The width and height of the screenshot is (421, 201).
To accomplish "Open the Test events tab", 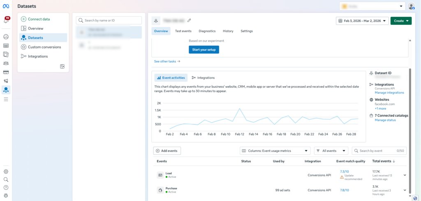I will 183,31.
